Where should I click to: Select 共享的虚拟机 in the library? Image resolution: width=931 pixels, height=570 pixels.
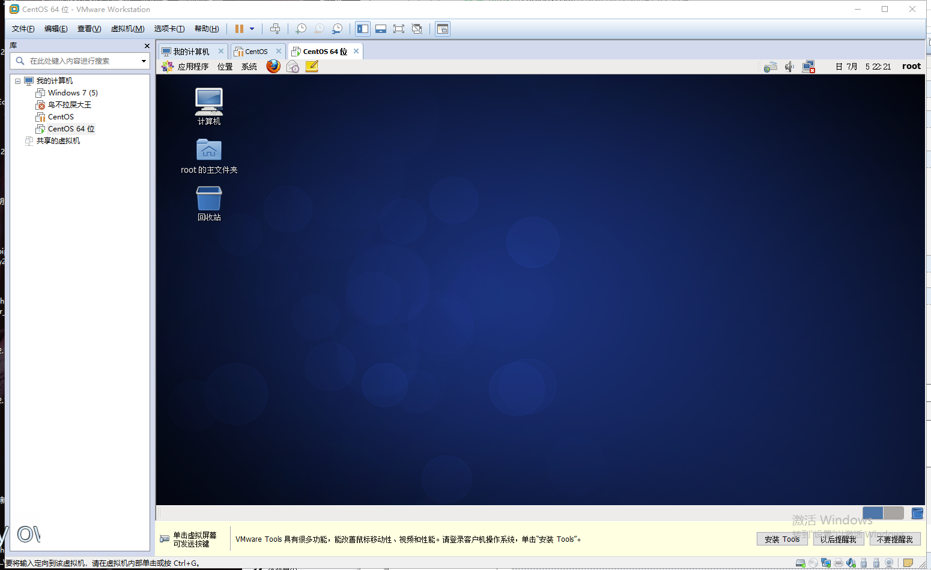click(52, 141)
